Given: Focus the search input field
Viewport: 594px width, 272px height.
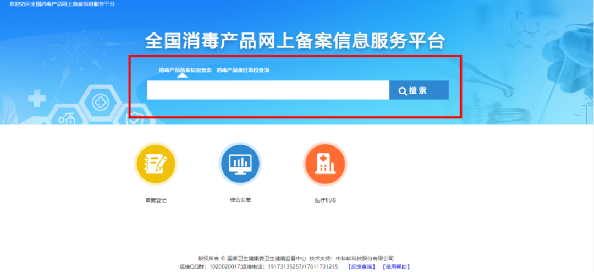Looking at the screenshot, I should tap(268, 90).
